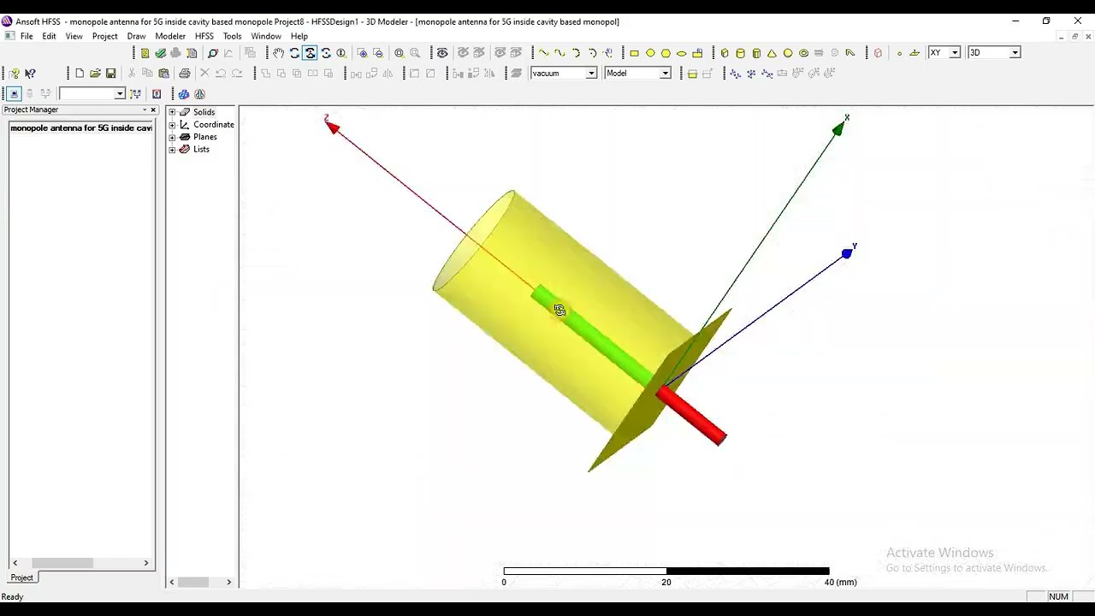Select the project name in Project Manager
The width and height of the screenshot is (1095, 616).
(x=81, y=127)
